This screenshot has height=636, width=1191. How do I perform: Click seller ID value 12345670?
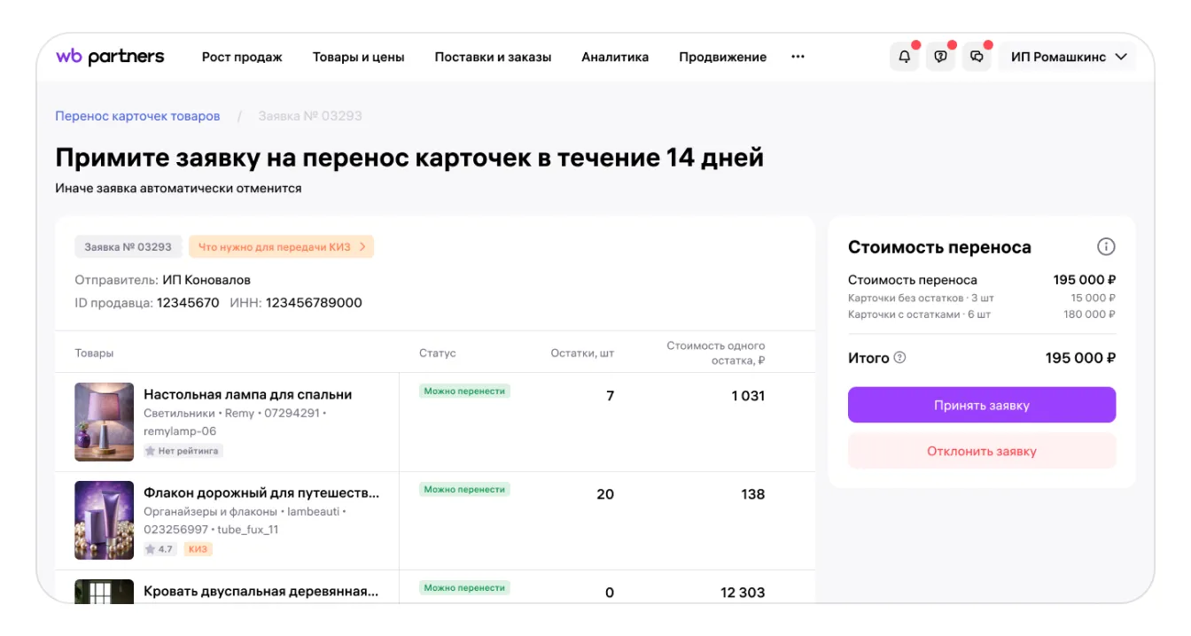coord(188,303)
